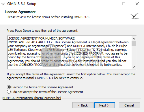Click the license agreement scrollbar thumb
Screen dimensions: 144x112
[x=134, y=43]
